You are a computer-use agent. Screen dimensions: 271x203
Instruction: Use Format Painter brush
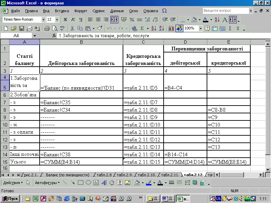100,28
